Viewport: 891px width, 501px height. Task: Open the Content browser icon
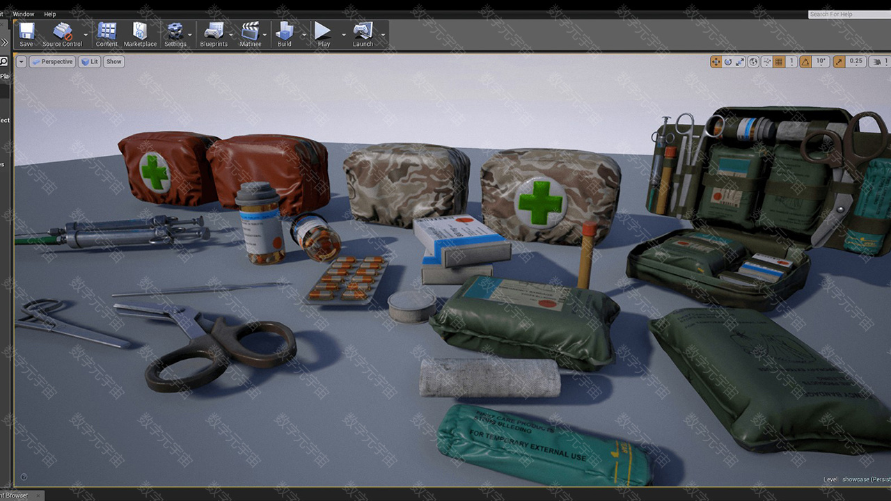107,34
